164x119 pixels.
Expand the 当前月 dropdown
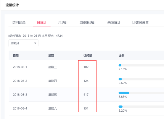pos(23,43)
